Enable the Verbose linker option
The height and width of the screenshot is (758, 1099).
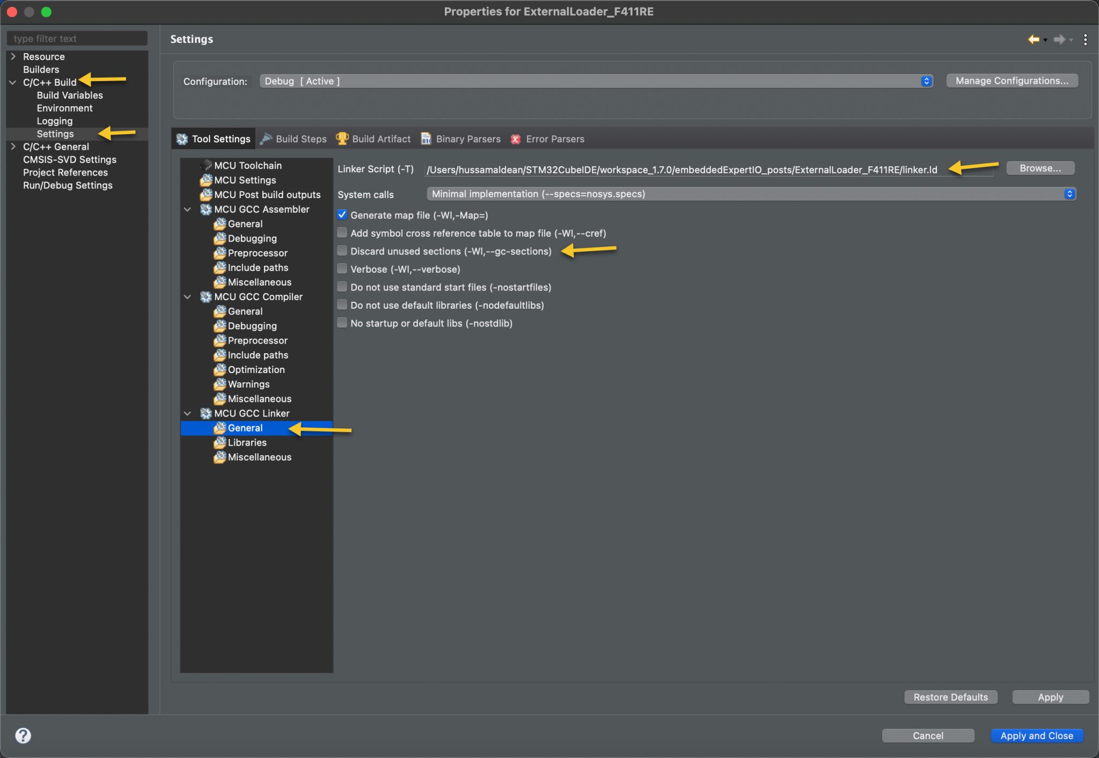pyautogui.click(x=342, y=269)
